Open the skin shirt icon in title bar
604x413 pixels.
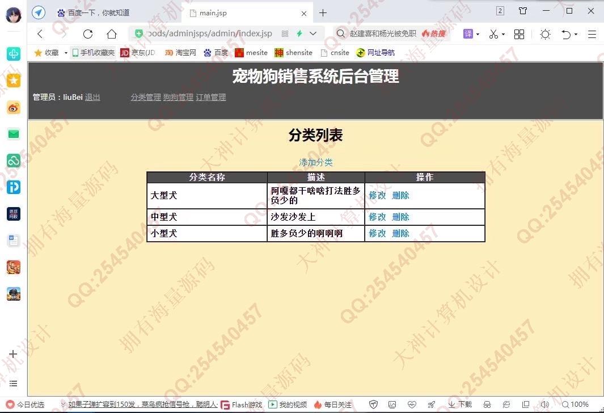(523, 11)
